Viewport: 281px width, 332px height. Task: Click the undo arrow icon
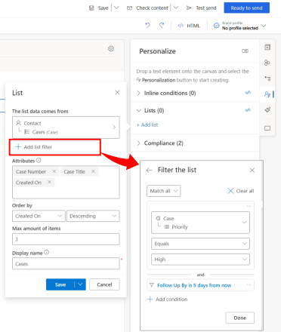(x=147, y=25)
